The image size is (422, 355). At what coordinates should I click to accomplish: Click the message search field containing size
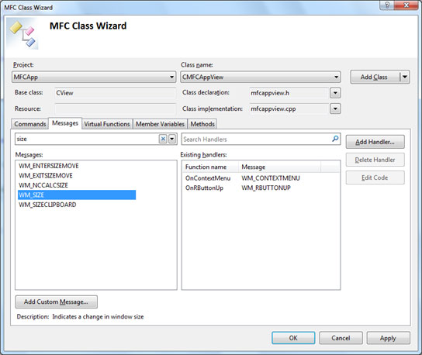point(87,139)
